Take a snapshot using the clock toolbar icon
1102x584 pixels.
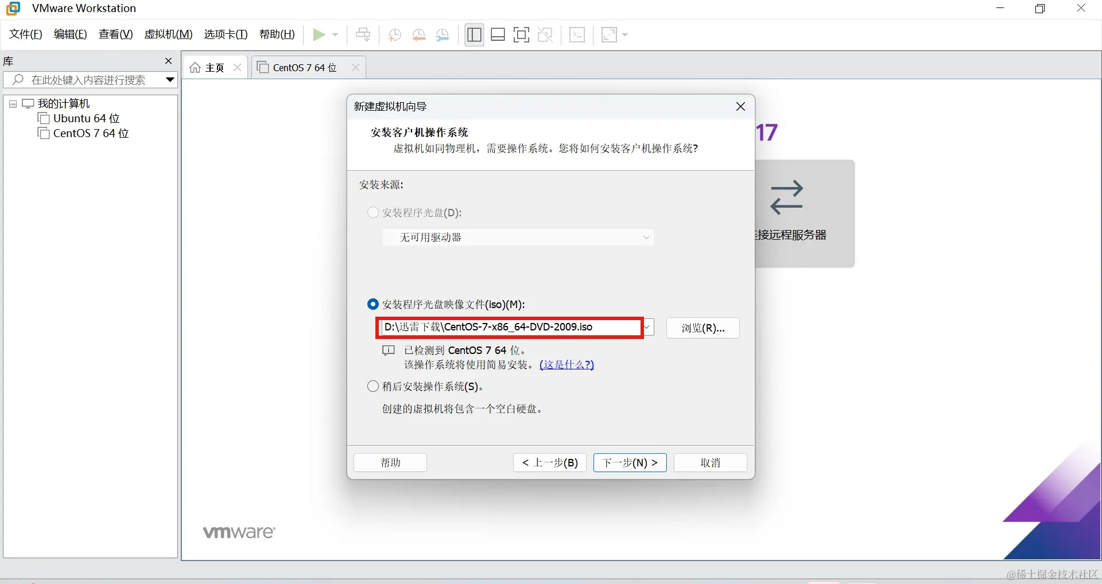[394, 35]
